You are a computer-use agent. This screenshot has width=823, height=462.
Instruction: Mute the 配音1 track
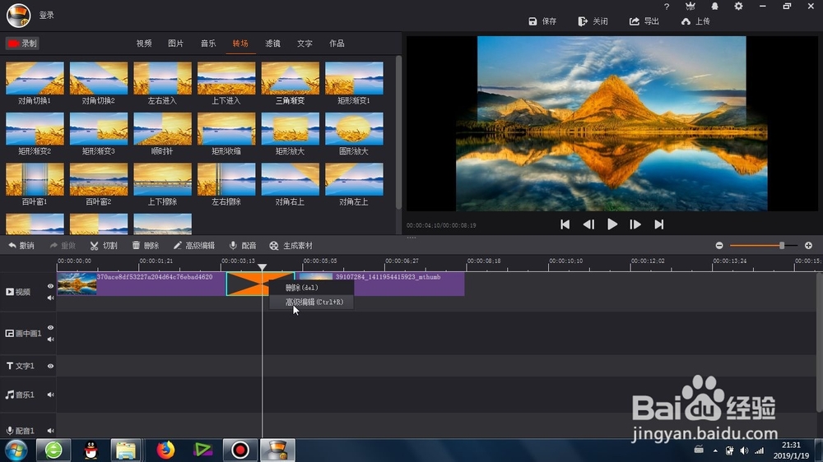(x=50, y=431)
